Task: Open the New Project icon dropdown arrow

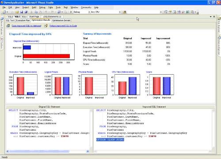Action: 7,12
